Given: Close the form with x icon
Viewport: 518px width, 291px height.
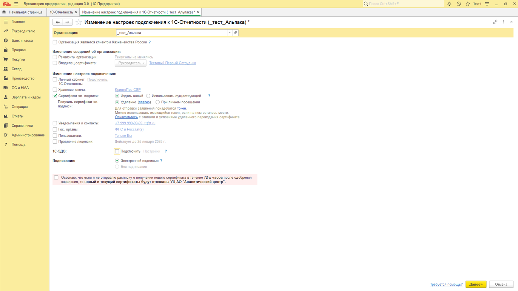Looking at the screenshot, I should 512,22.
